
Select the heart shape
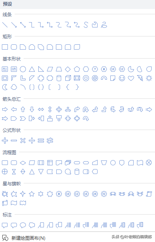[x=131, y=79]
